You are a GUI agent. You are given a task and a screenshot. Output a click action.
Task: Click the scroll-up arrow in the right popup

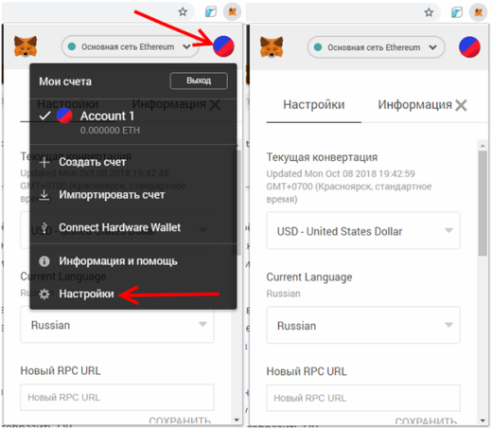(x=483, y=145)
